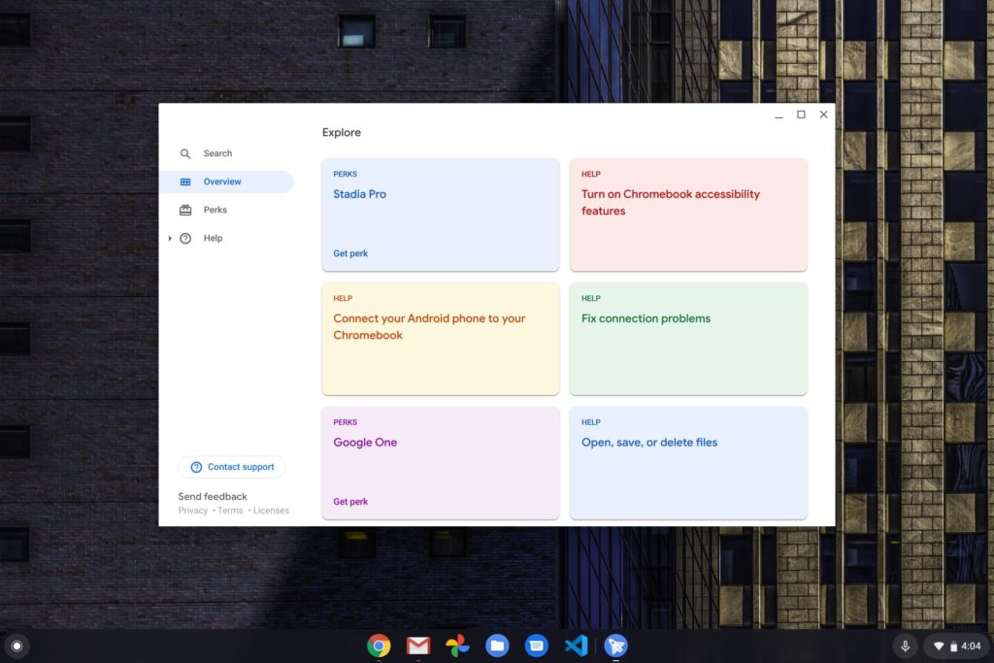Click the Search magnifier icon in sidebar
Viewport: 994px width, 663px height.
185,153
